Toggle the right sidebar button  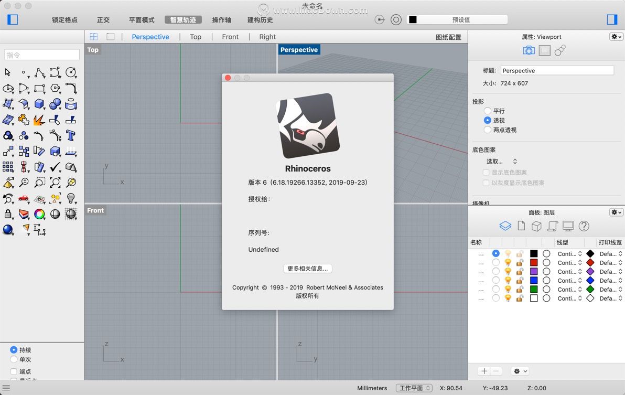pyautogui.click(x=612, y=19)
